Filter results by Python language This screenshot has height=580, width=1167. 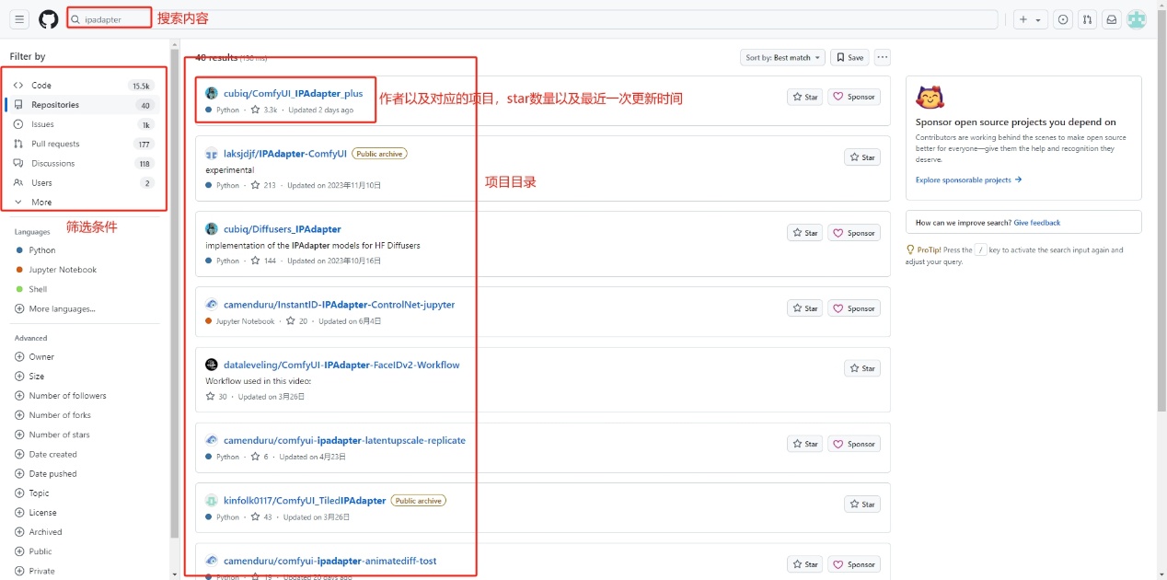point(41,250)
